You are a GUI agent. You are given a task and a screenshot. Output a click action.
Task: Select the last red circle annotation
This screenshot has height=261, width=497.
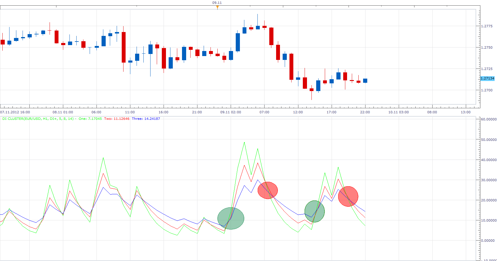[348, 196]
